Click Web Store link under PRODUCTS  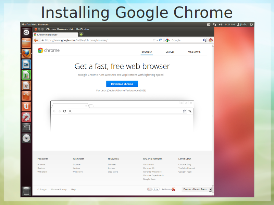click(x=42, y=172)
